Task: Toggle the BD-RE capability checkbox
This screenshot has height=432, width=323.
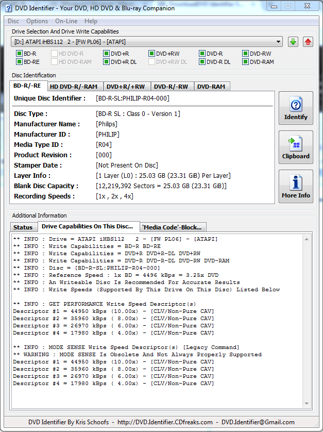Action: [x=19, y=62]
